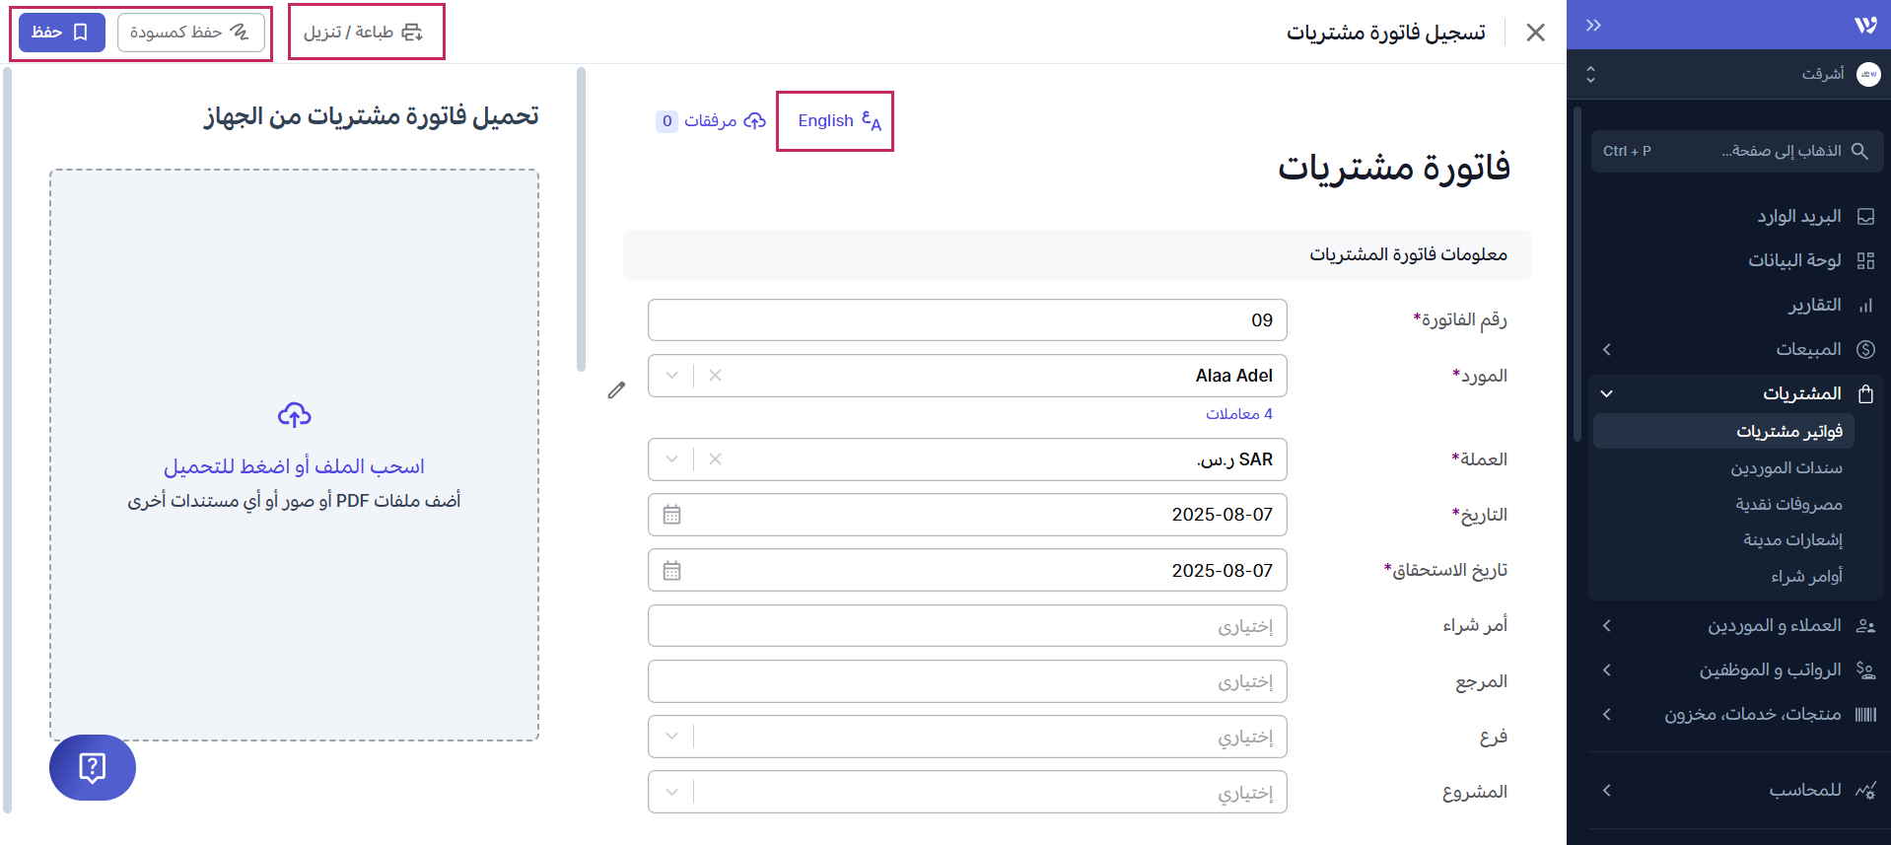Open Purchase Orders in the sidebar

(x=1806, y=576)
